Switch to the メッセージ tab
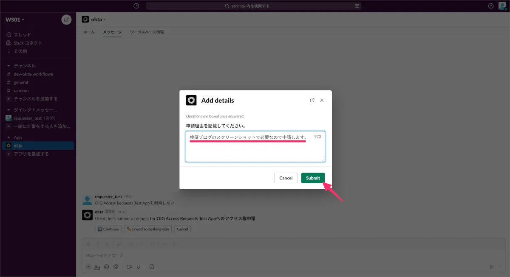510x277 pixels. click(x=112, y=32)
